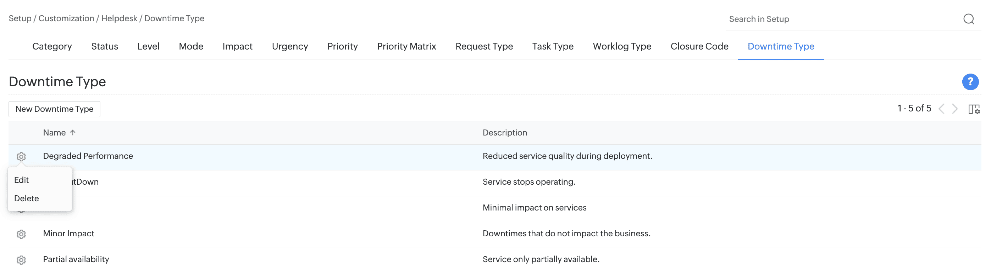This screenshot has height=271, width=991.
Task: Go to the previous page arrow
Action: [x=941, y=109]
